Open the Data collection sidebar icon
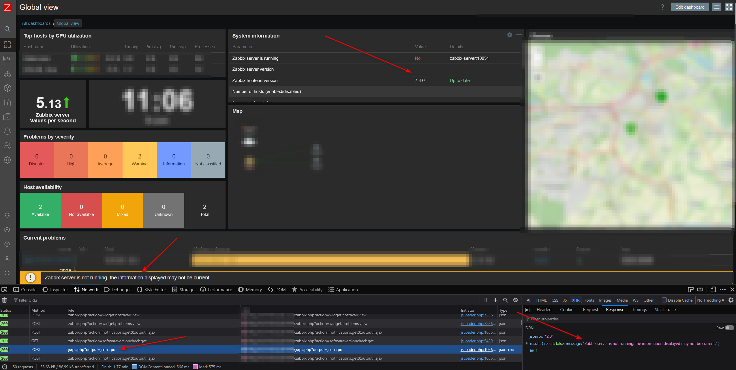Screen dimensions: 736x370 (x=7, y=117)
